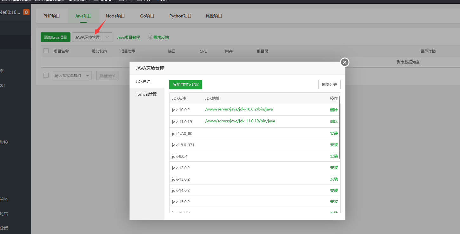Click jdk-12.0.2 version text

click(x=181, y=168)
